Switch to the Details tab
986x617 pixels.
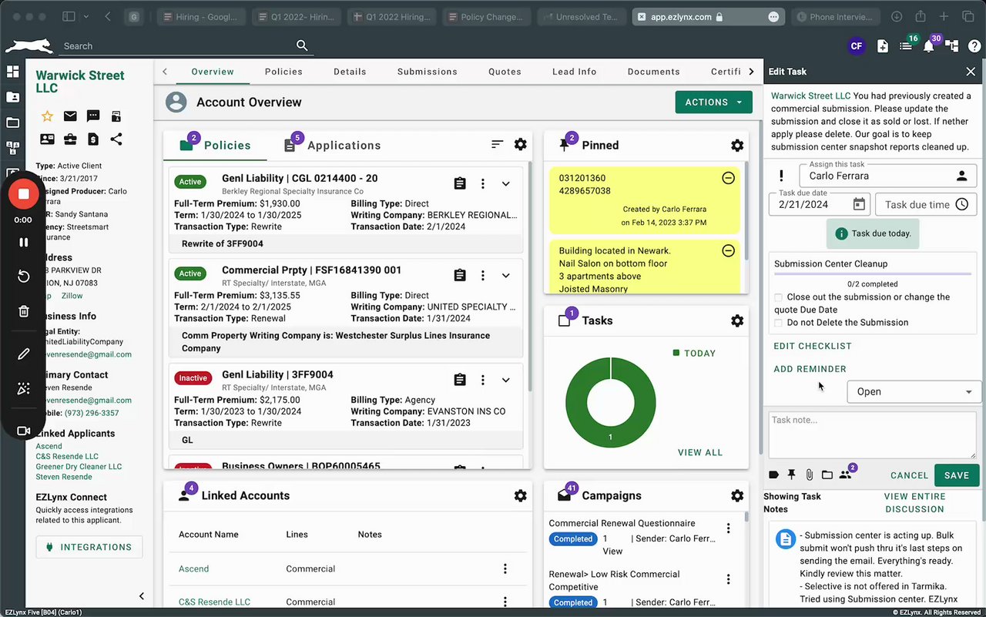click(x=350, y=72)
